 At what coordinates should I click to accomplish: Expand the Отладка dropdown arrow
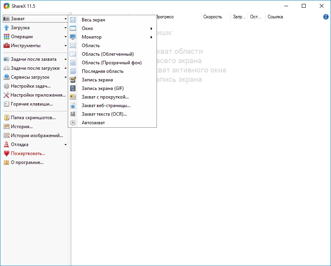66,144
